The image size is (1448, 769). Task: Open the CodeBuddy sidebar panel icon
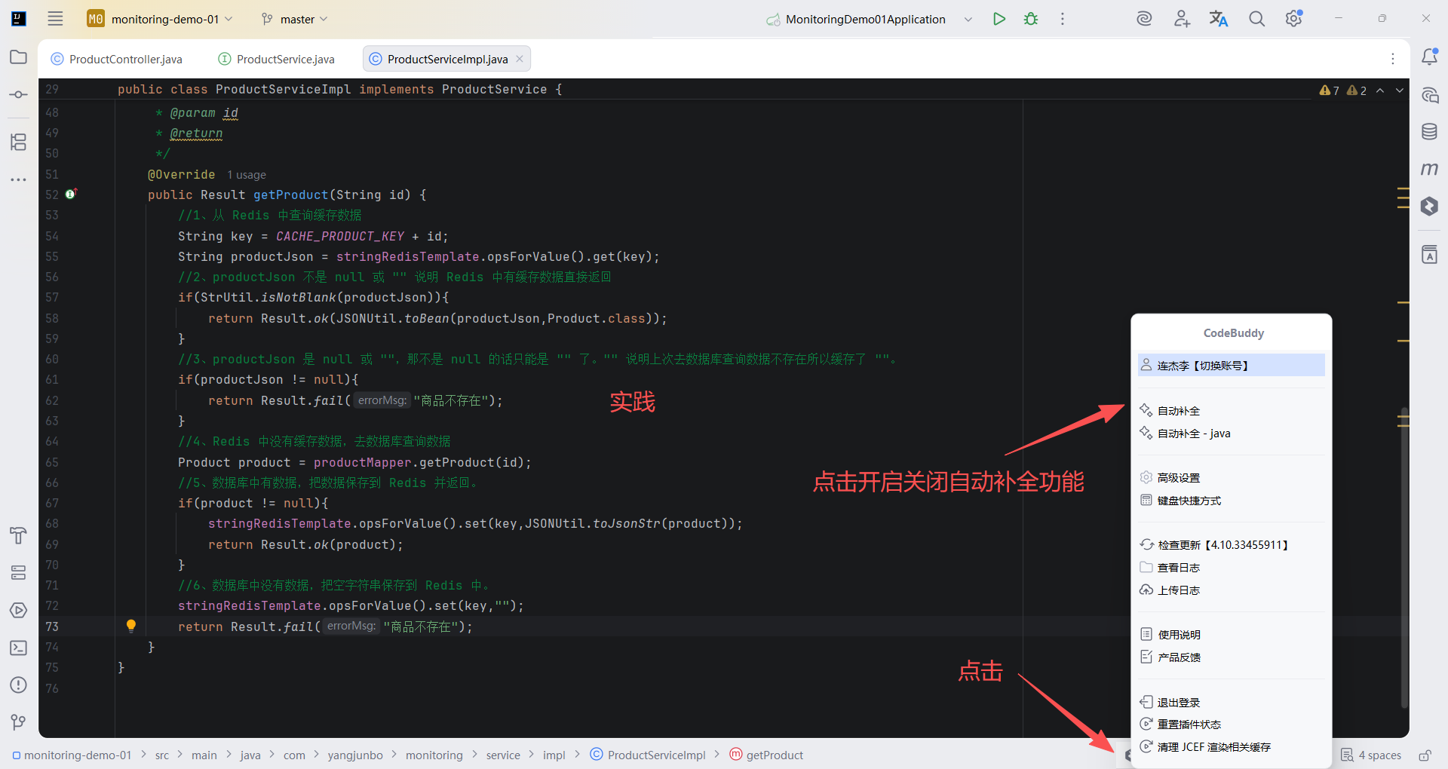click(1429, 206)
